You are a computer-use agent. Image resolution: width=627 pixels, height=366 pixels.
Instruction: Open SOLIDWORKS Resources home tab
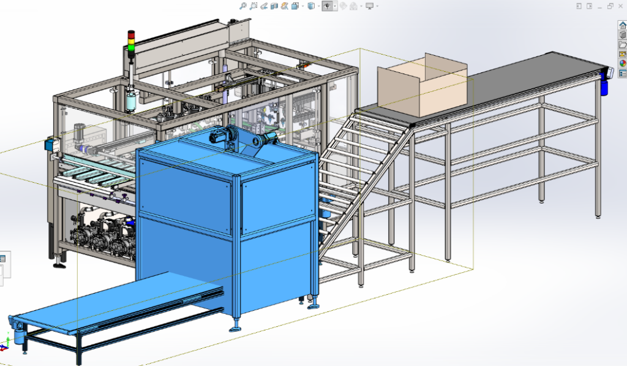point(623,25)
